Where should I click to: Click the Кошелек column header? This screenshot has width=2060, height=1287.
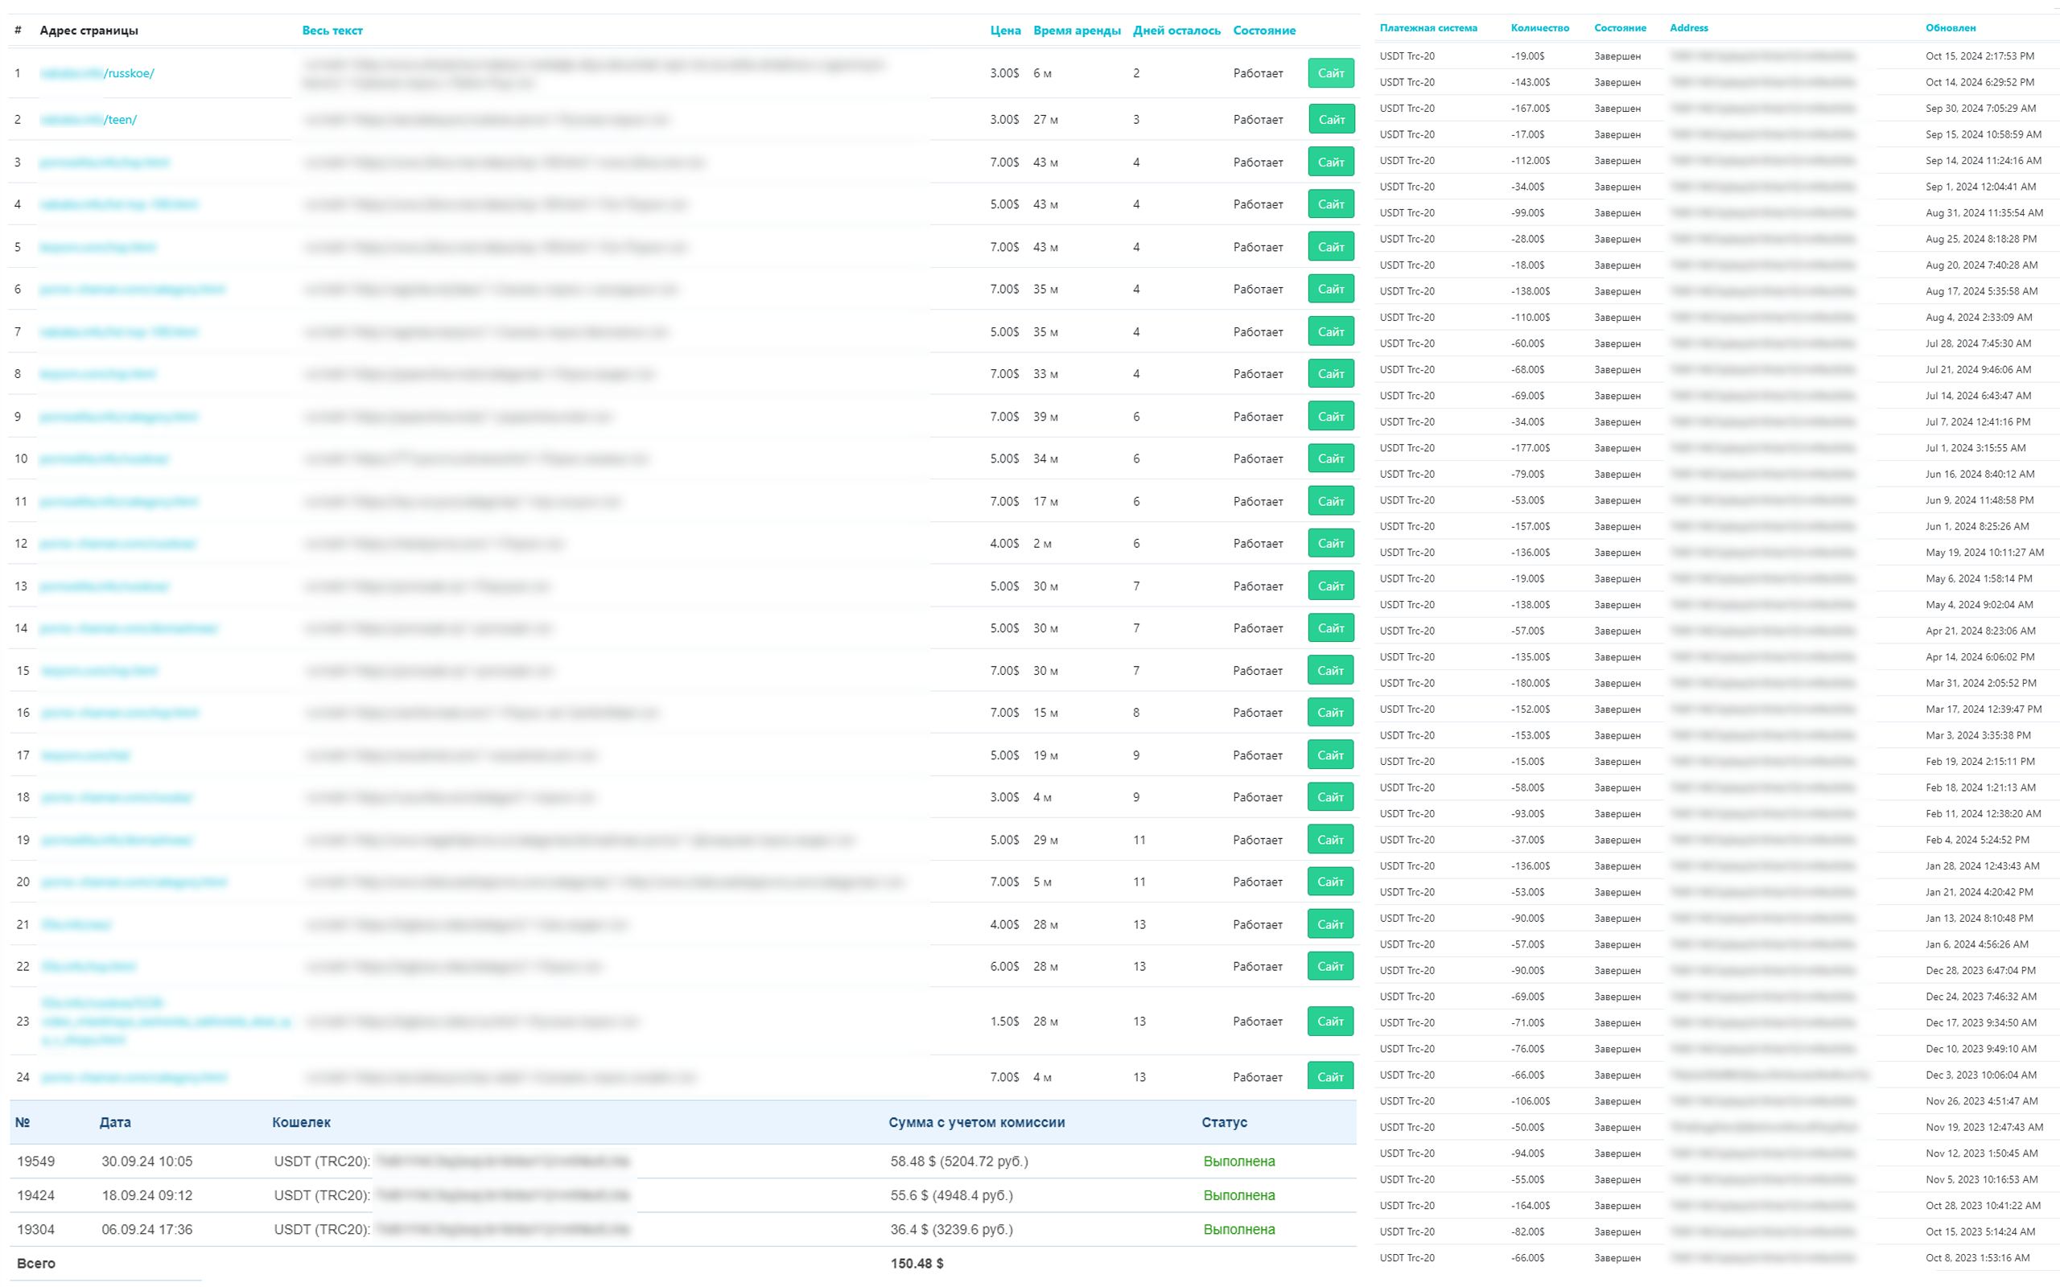[301, 1122]
